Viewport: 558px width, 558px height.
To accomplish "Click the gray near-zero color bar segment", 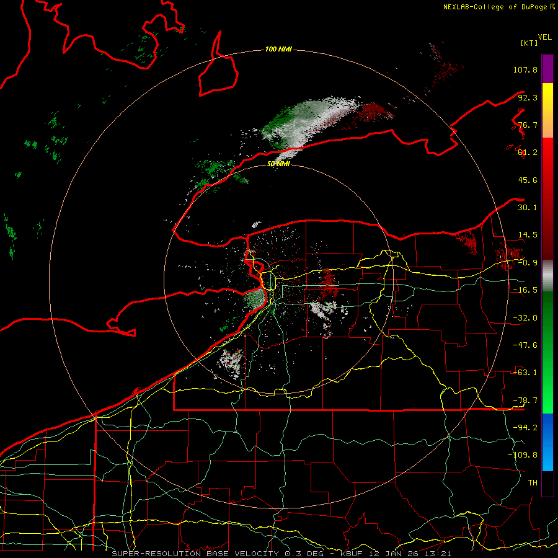I will [547, 275].
